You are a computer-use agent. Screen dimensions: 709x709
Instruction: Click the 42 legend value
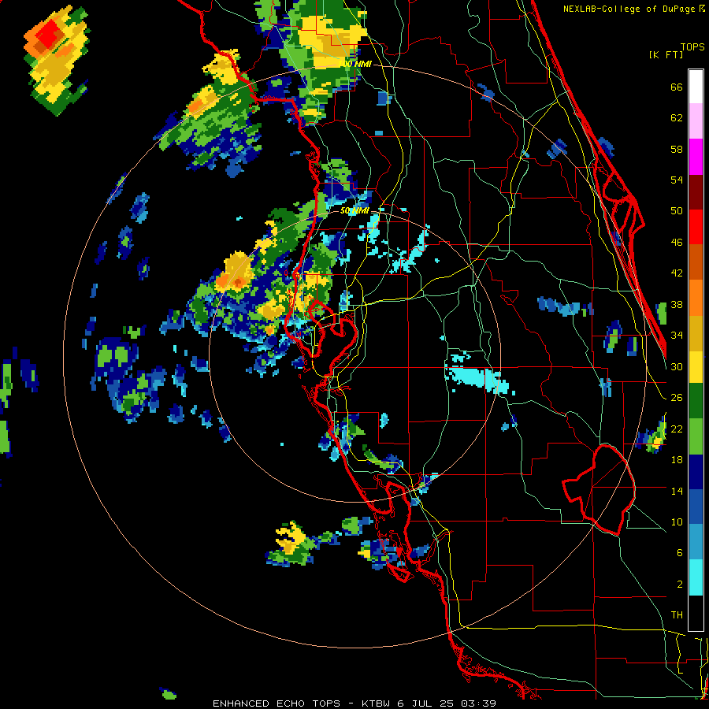point(677,273)
